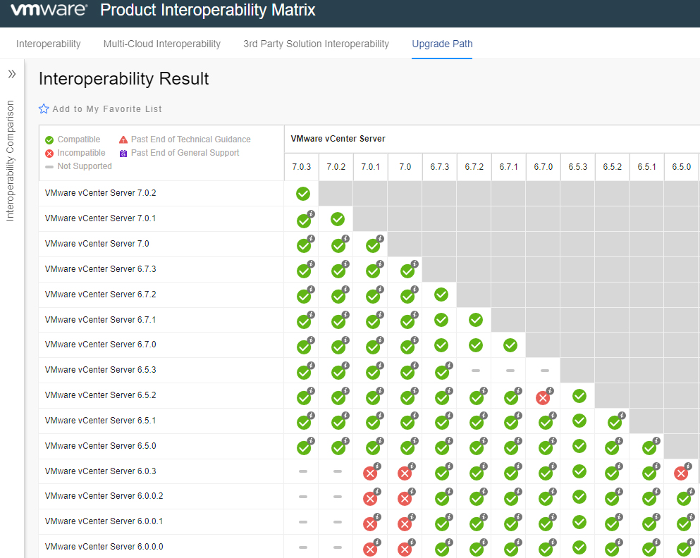This screenshot has width=700, height=558.
Task: Click the not-supported dash for 6.0.0.2 to 7.0.2
Action: click(338, 497)
